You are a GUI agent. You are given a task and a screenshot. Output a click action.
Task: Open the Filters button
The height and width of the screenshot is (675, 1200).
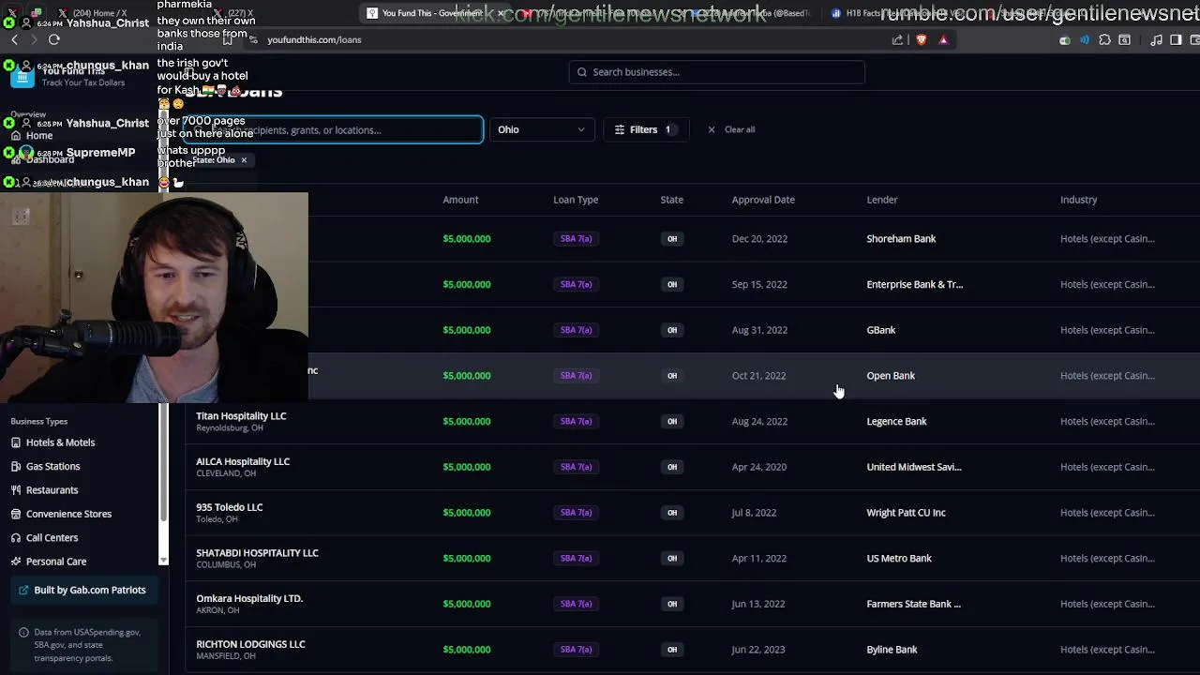pos(646,129)
